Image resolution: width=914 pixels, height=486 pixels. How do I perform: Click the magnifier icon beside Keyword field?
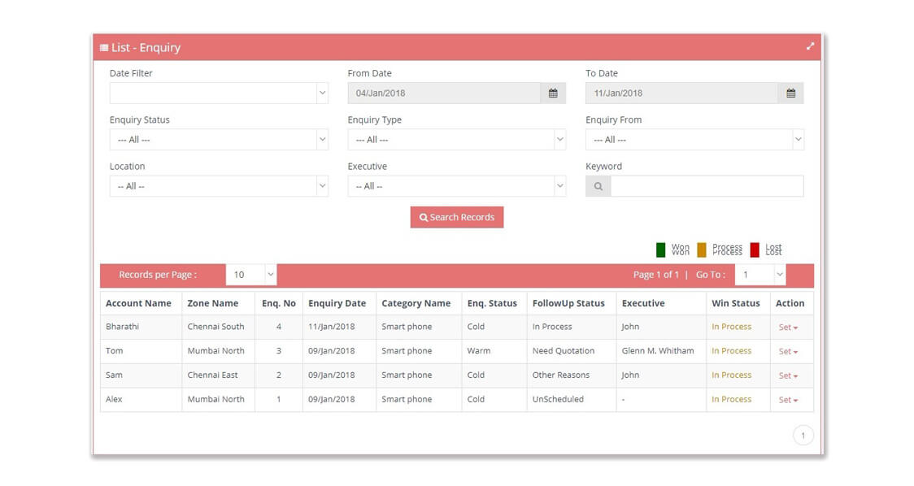pyautogui.click(x=598, y=186)
